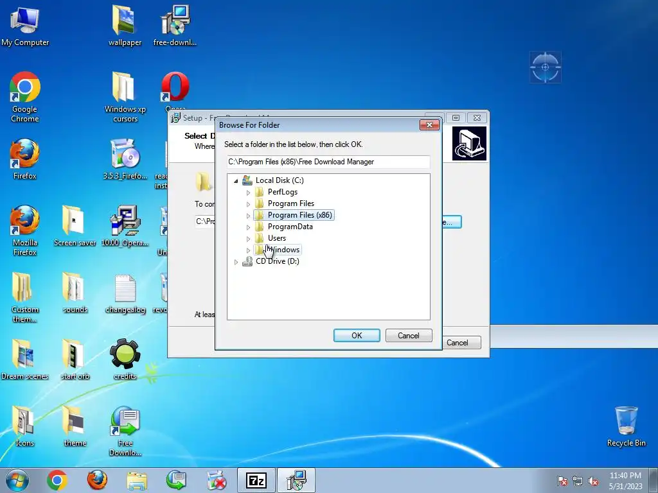Screen dimensions: 658x493
Task: Expand CD Drive (D:) tree node
Action: coord(236,262)
